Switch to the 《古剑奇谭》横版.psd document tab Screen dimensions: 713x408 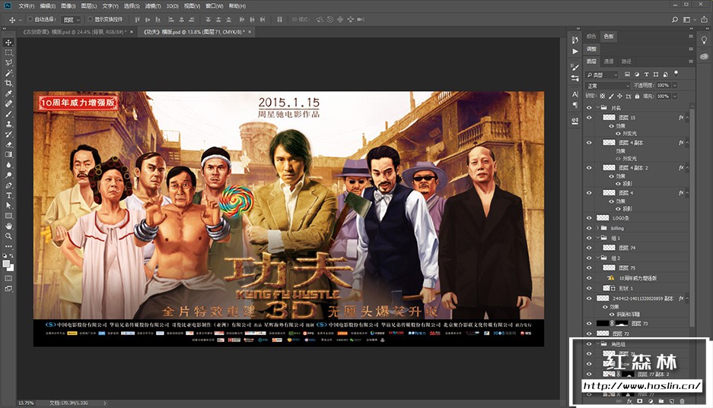[x=75, y=32]
